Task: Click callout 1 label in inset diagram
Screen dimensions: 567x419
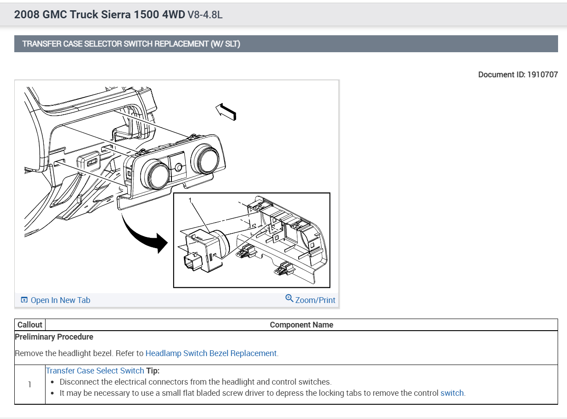Action: (190, 201)
